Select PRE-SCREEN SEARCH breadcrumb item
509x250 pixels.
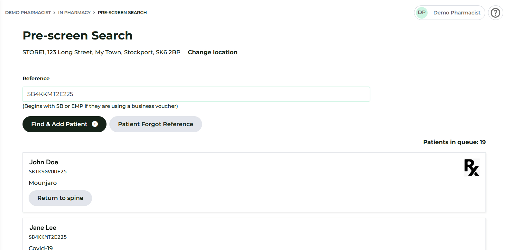point(122,13)
